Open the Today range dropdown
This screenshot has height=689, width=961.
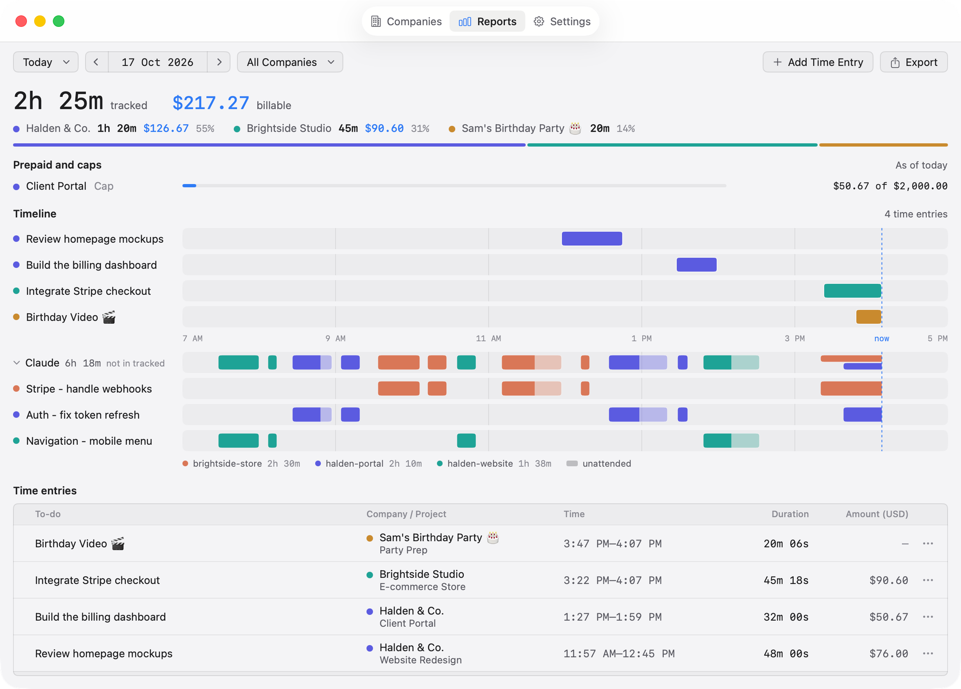point(46,62)
